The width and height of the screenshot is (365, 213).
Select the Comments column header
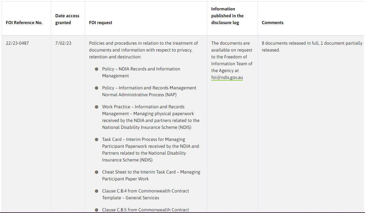pos(273,23)
